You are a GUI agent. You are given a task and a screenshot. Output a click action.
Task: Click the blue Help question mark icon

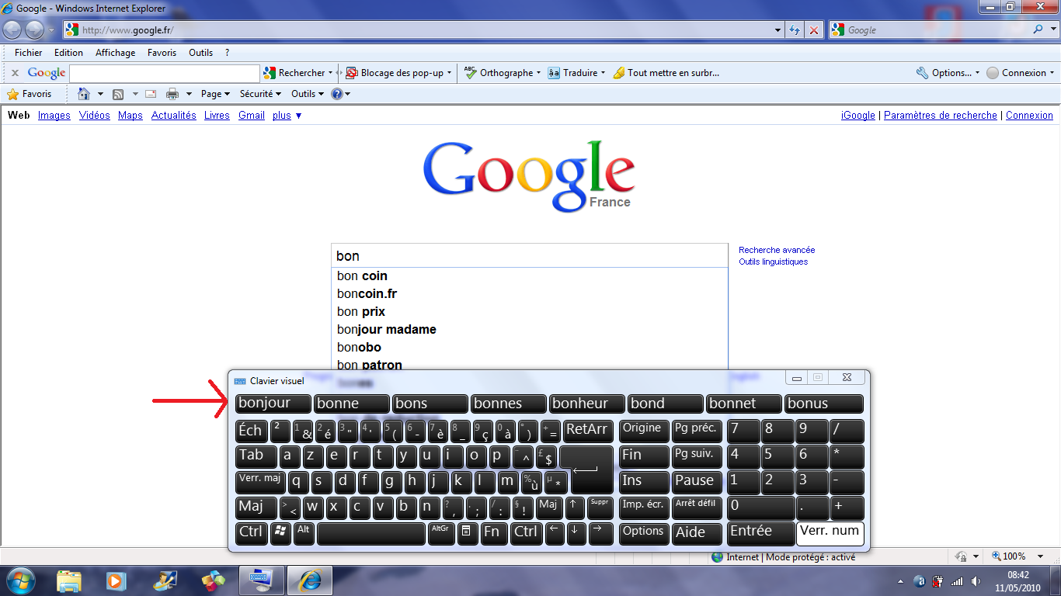337,94
